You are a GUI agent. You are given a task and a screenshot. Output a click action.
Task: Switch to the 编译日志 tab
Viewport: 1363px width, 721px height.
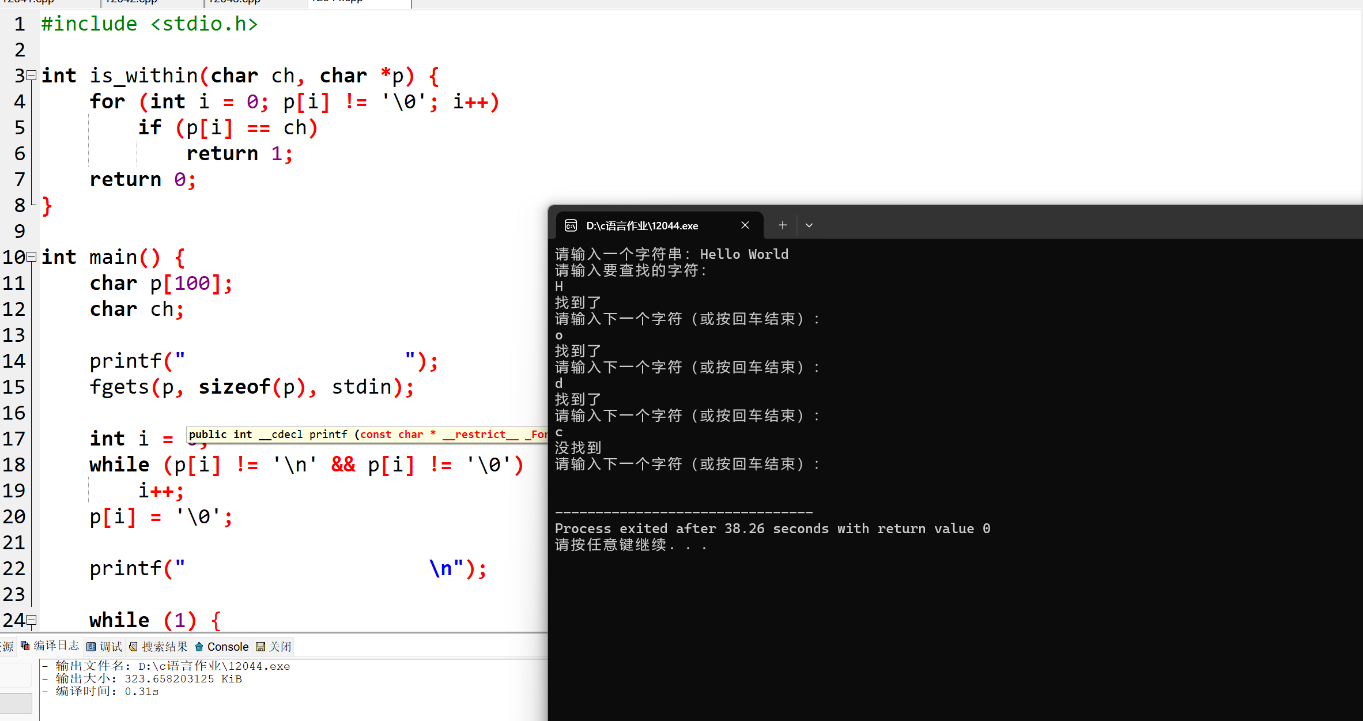(x=56, y=646)
